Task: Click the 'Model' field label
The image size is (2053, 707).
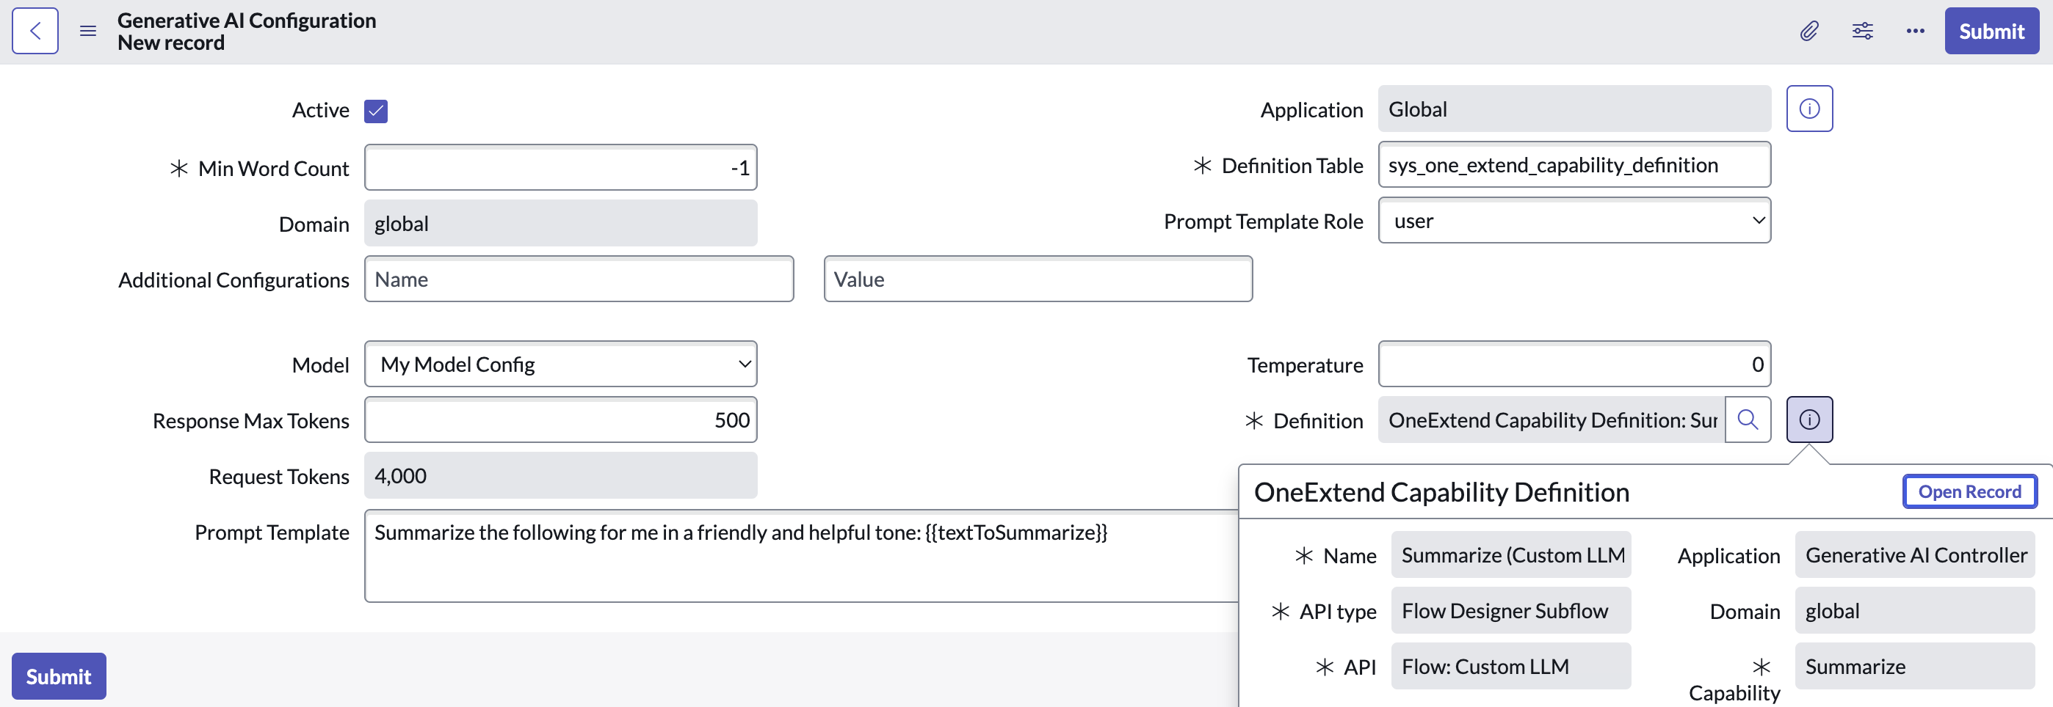Action: pos(320,365)
